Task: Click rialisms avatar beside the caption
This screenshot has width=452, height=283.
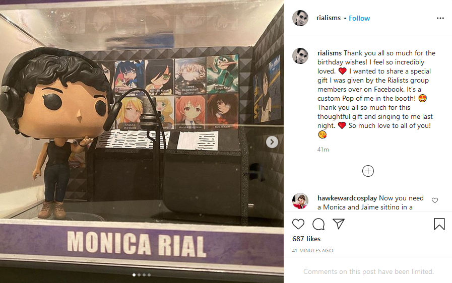Action: pos(300,55)
